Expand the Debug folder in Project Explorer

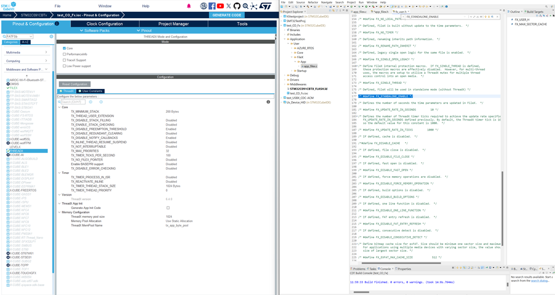coord(285,76)
